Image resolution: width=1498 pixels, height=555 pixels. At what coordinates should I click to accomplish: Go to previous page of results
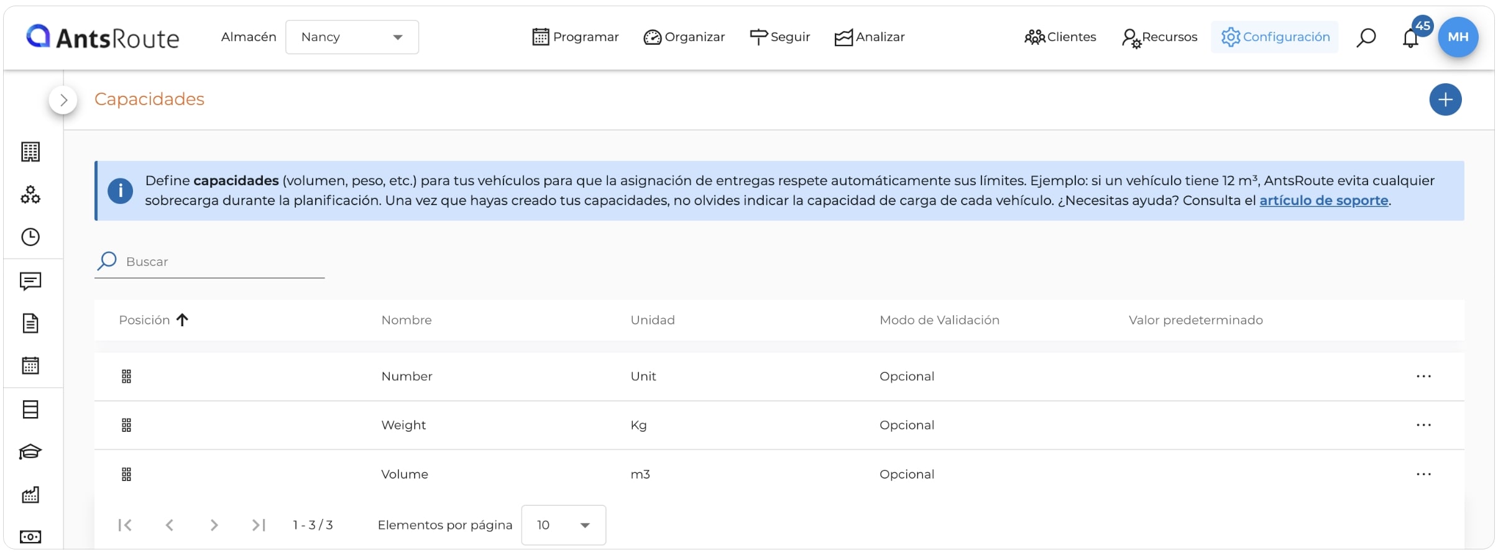click(x=170, y=525)
